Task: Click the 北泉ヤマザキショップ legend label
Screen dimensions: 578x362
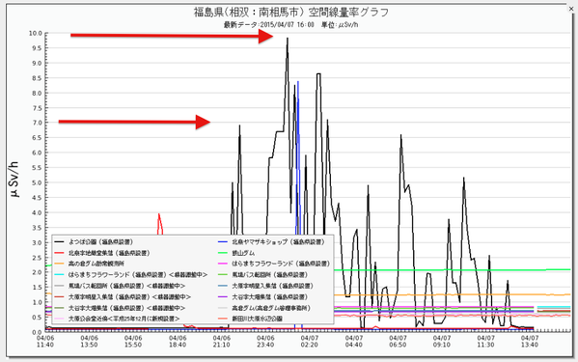Action: point(278,242)
